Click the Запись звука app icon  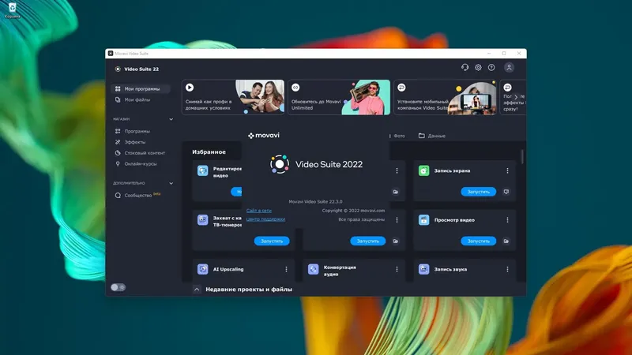423,269
